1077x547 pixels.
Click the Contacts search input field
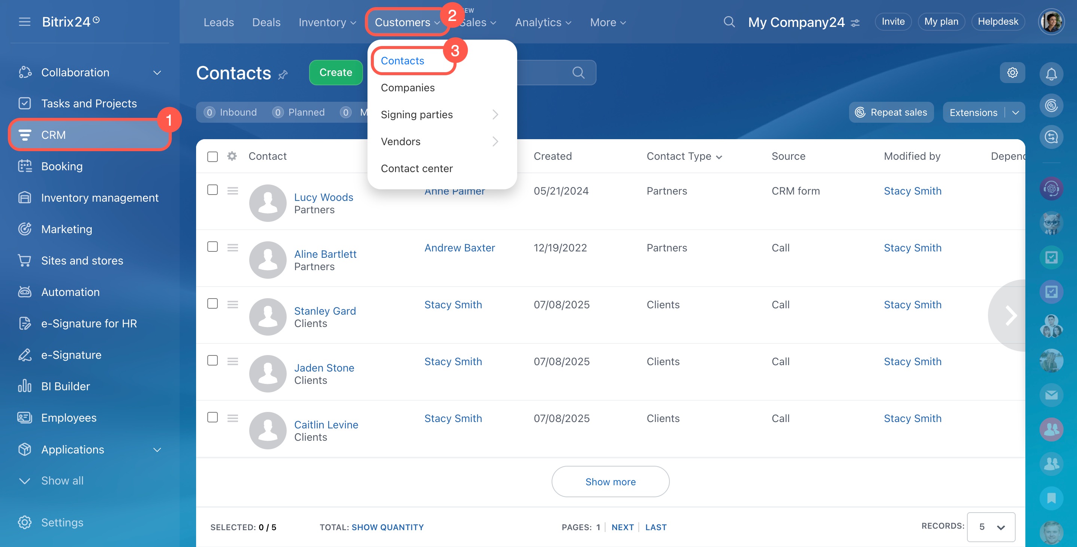tap(543, 73)
